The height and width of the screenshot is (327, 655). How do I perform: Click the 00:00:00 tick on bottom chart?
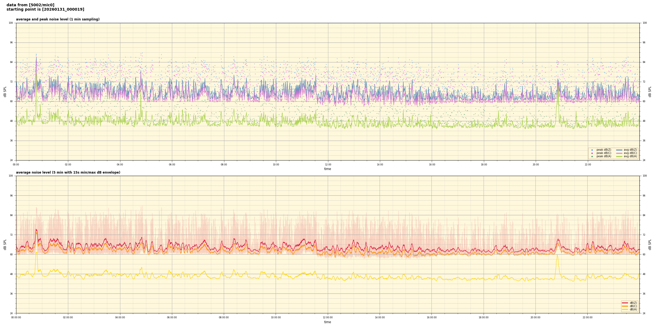pos(16,317)
